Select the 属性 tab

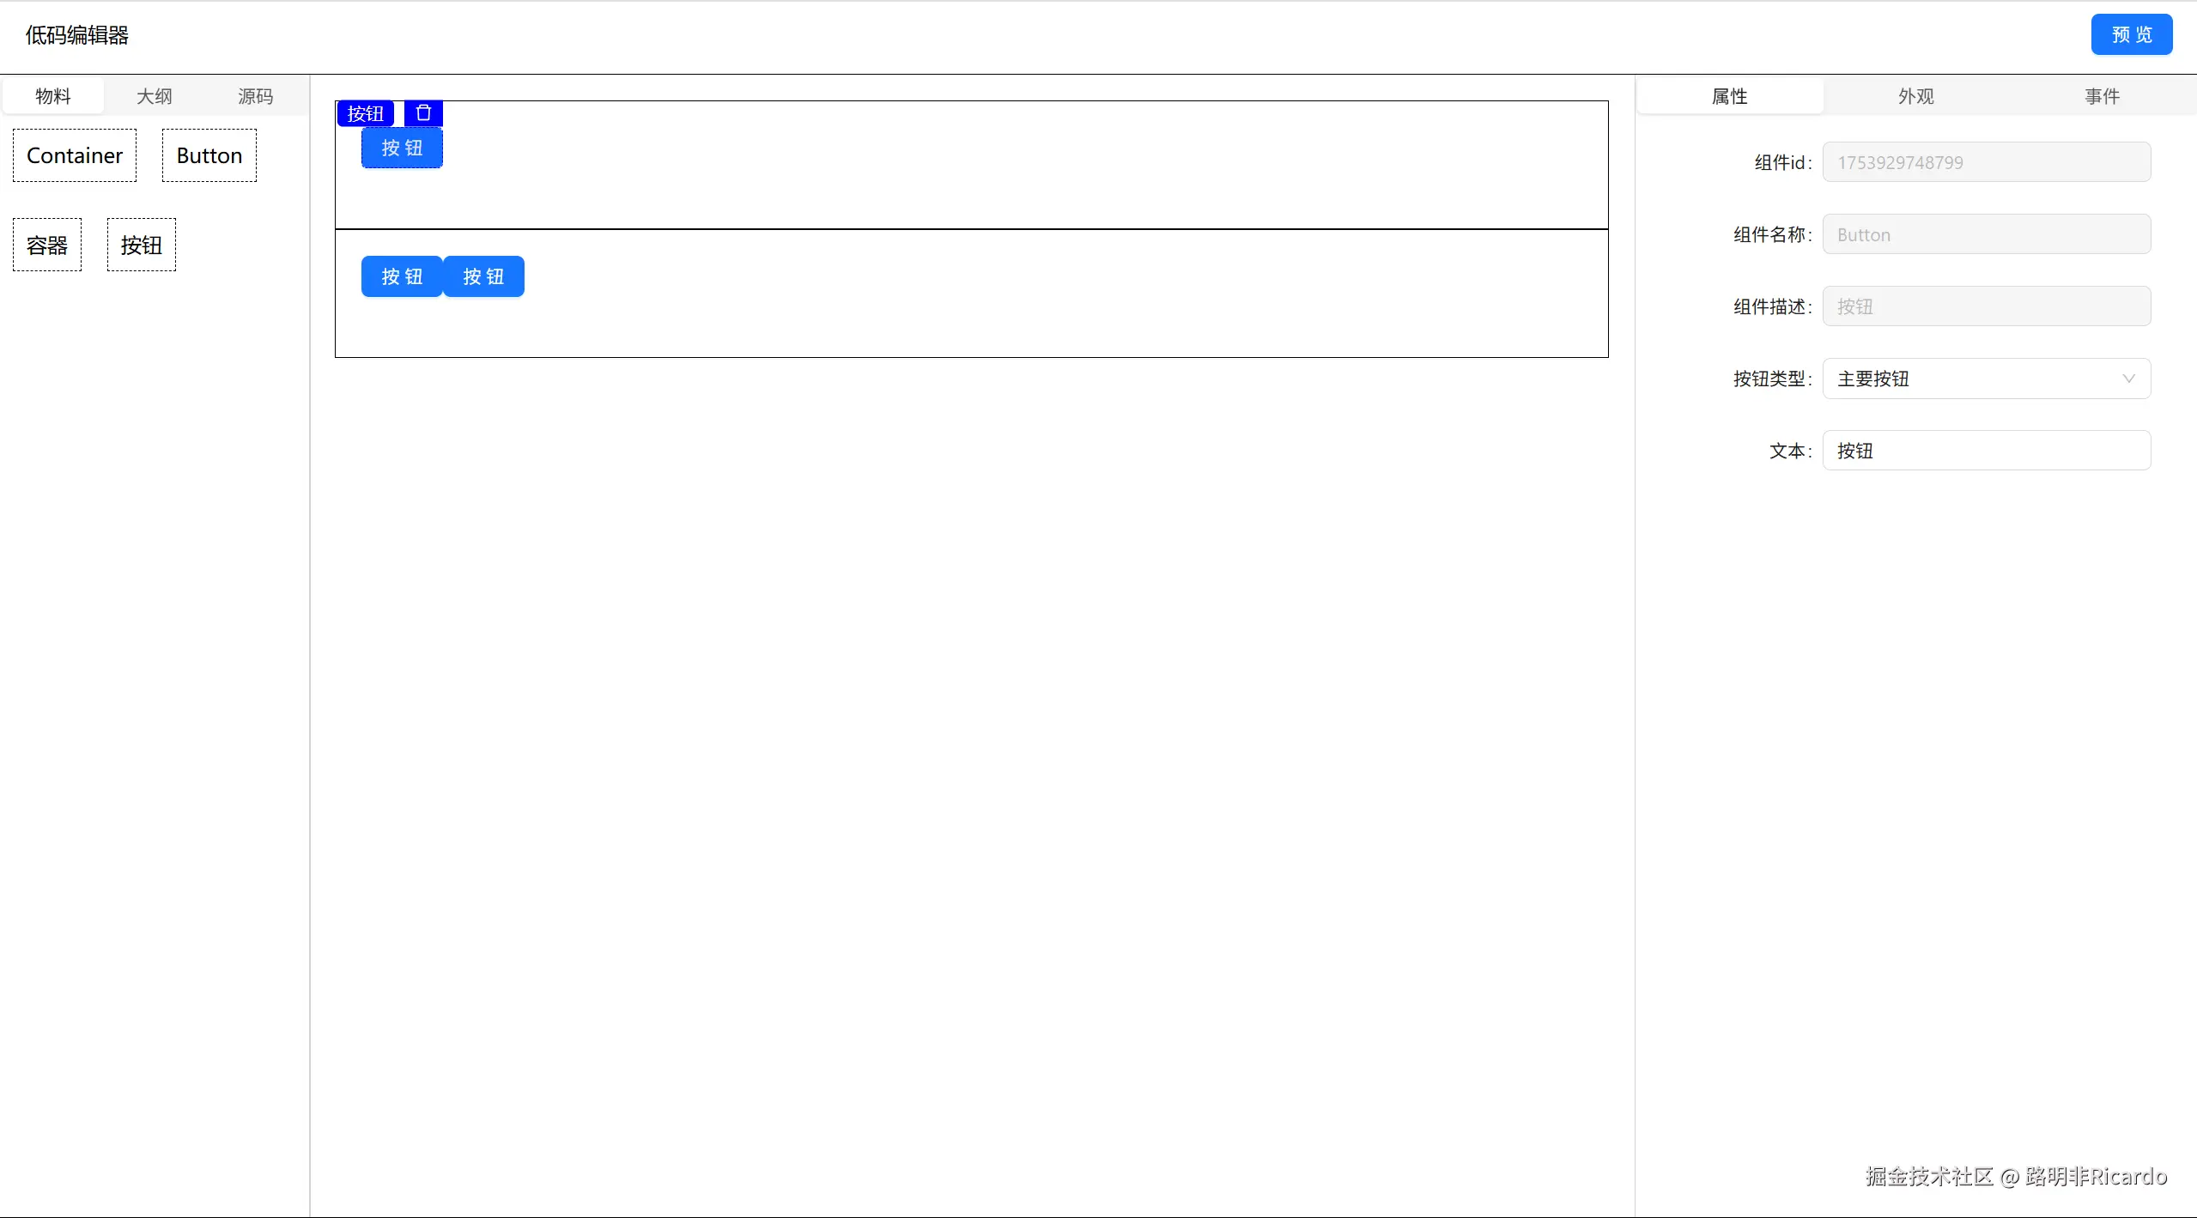click(1730, 96)
